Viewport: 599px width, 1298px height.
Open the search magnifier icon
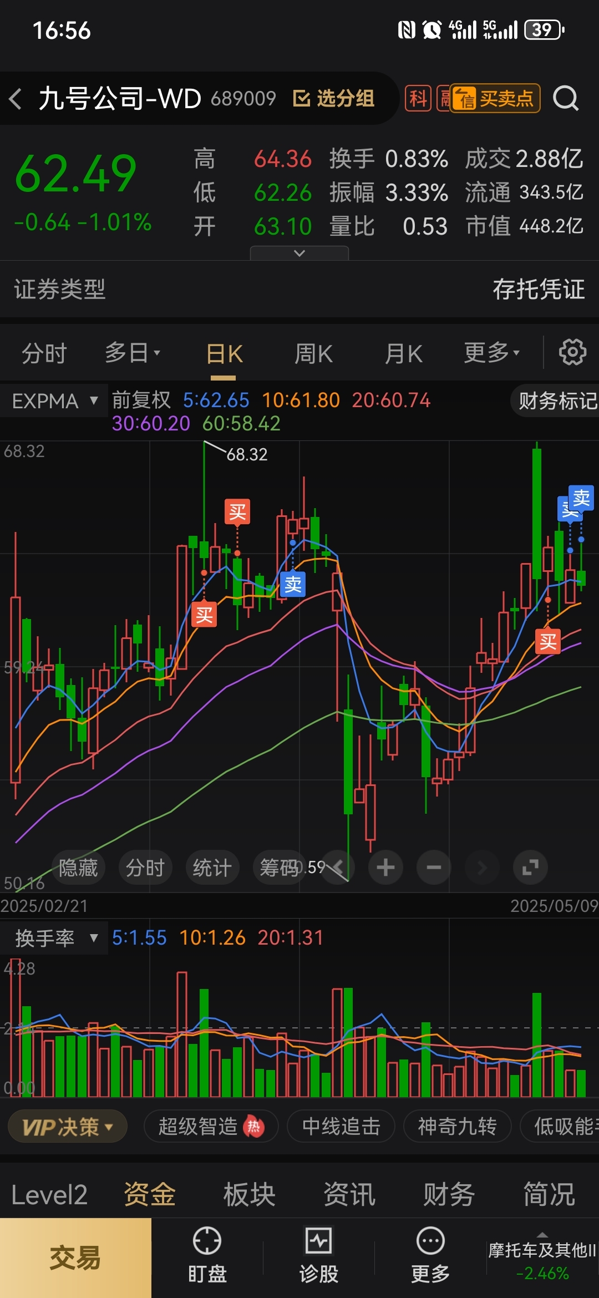pos(566,99)
